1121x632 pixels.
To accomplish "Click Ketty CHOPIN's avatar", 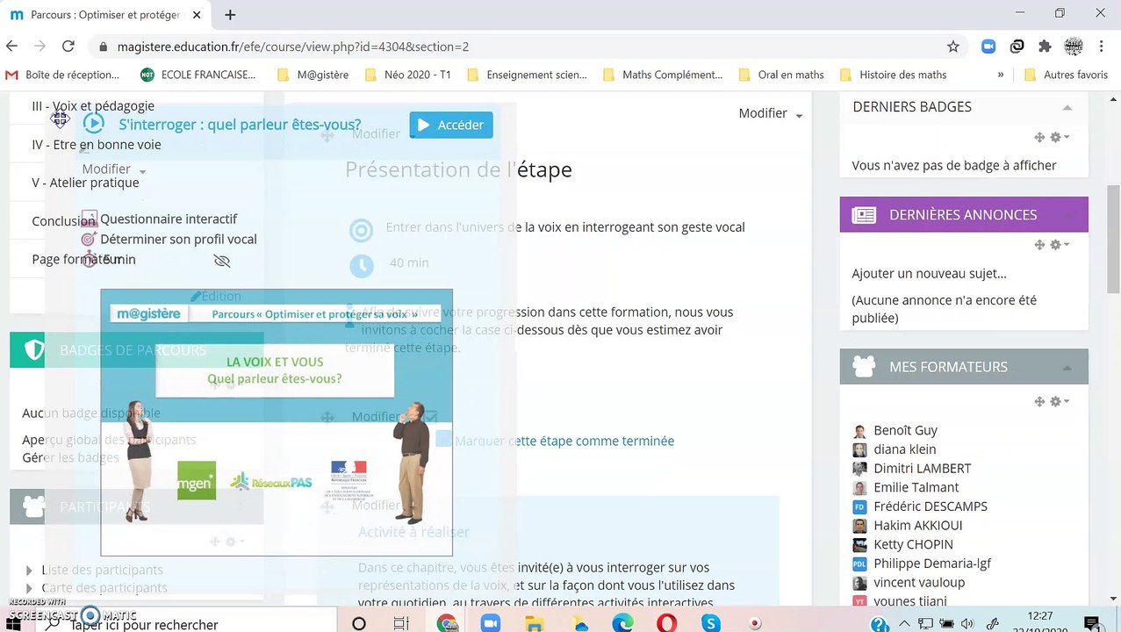I will tap(859, 545).
